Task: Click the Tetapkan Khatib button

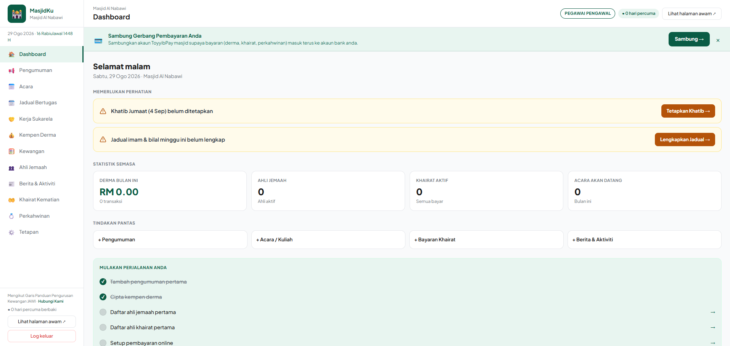Action: coord(688,111)
